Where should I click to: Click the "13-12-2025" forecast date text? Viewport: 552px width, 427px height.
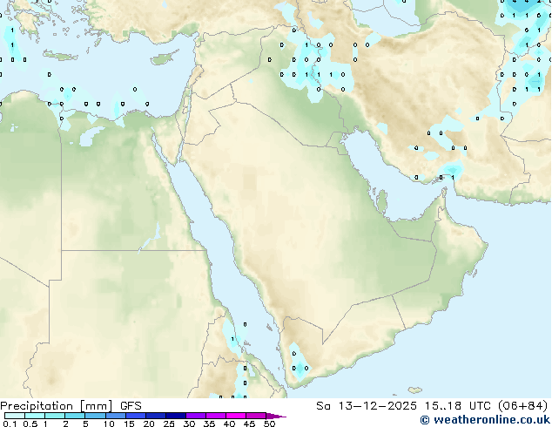tap(377, 406)
